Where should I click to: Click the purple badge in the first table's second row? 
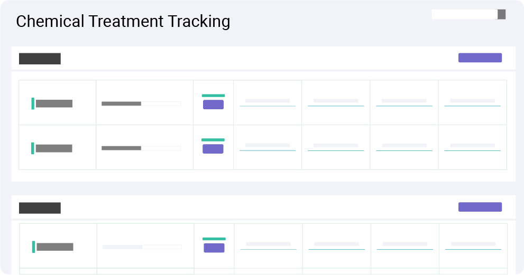[213, 149]
